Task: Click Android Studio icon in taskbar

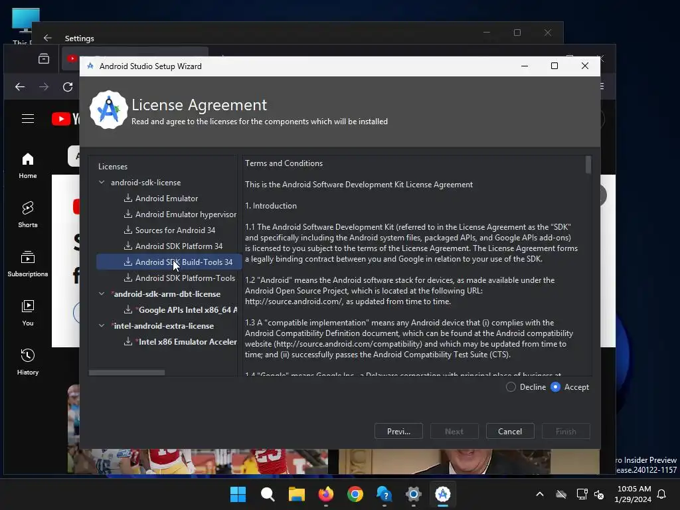Action: [x=443, y=494]
